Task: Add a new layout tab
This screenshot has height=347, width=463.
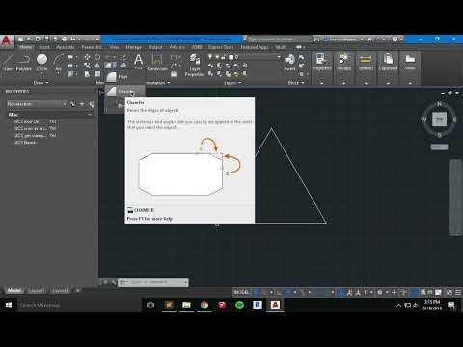Action: coord(77,291)
